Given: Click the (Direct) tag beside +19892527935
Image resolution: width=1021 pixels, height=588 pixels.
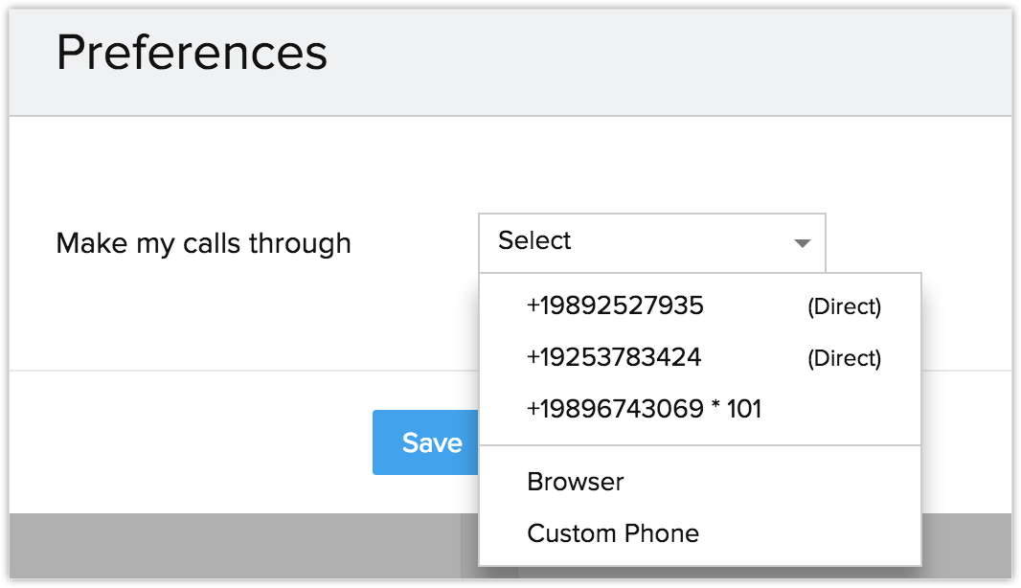Looking at the screenshot, I should coord(844,306).
